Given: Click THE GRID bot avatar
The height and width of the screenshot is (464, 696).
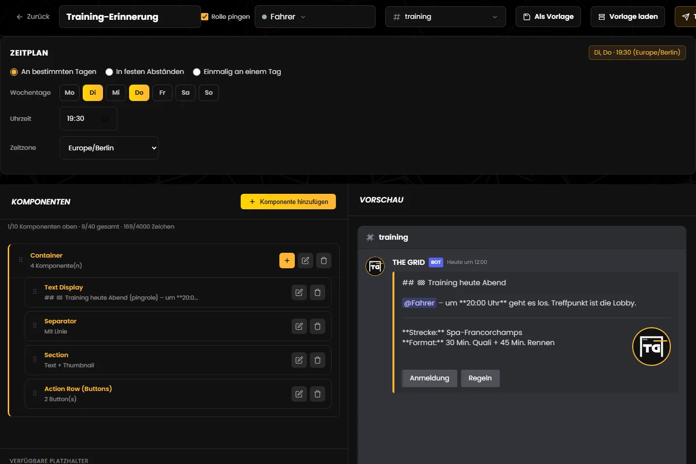Looking at the screenshot, I should (x=375, y=266).
